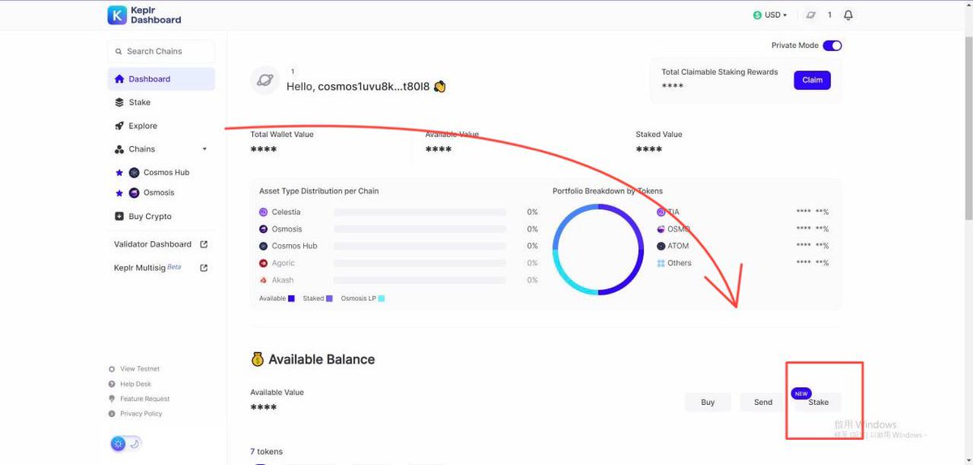Click the Buy button in Available Balance
973x465 pixels.
[x=708, y=402]
